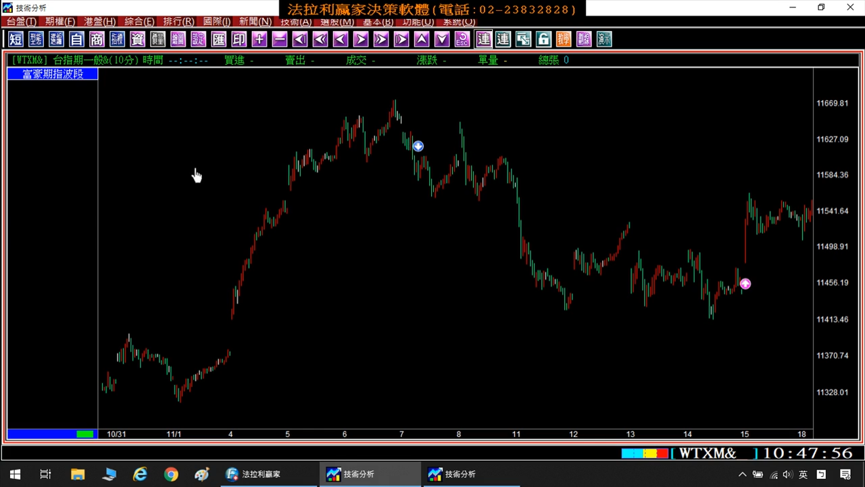The image size is (865, 487).
Task: Toggle the lock icon in toolbar
Action: (543, 39)
